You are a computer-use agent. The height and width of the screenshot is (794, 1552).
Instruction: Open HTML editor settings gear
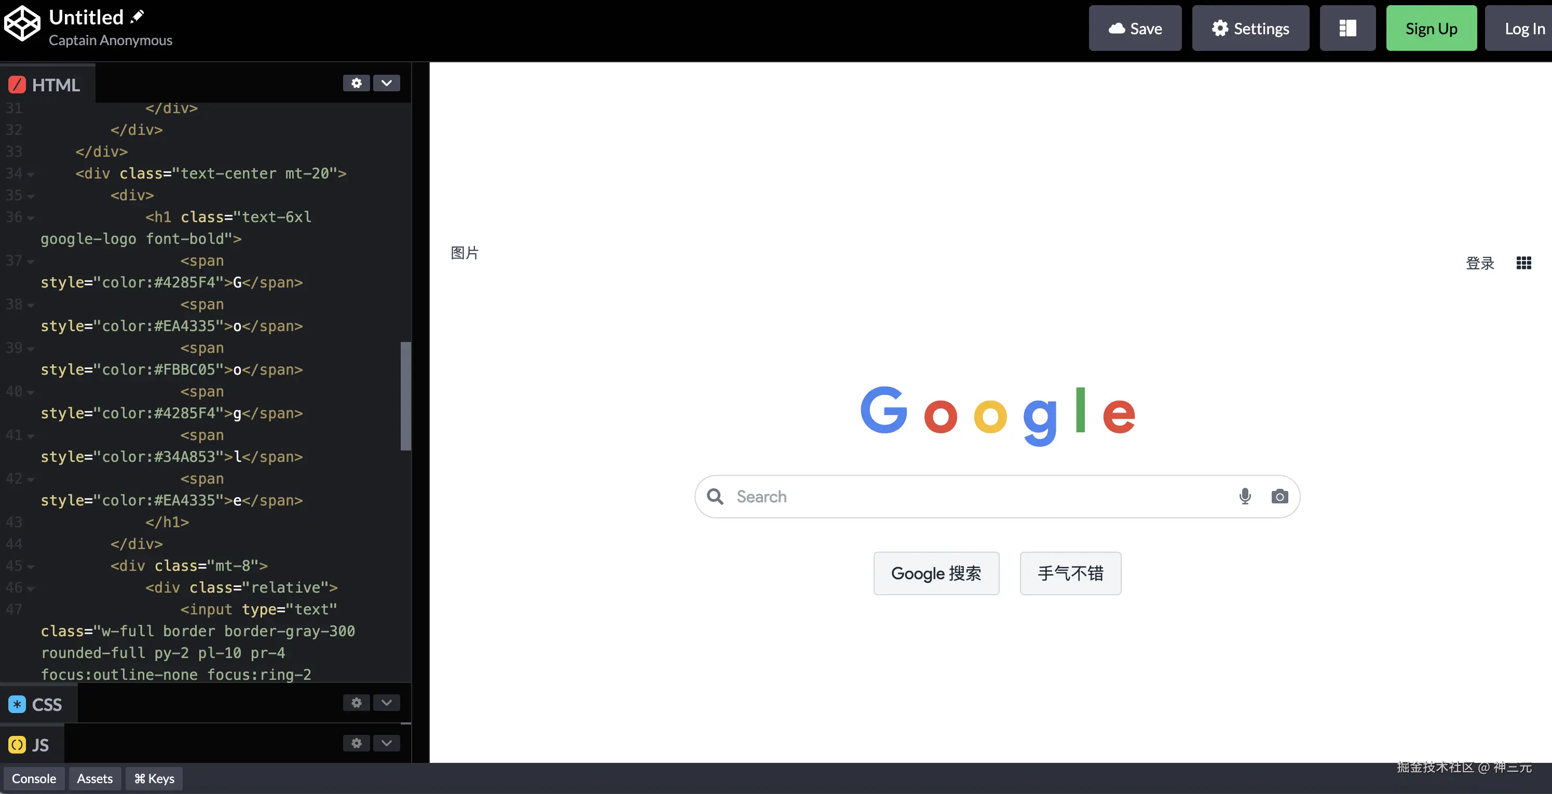(356, 83)
